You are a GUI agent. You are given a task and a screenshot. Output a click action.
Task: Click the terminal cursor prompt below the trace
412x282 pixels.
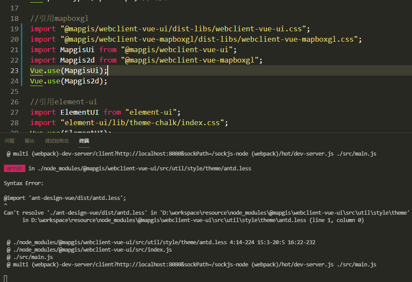pos(6,279)
